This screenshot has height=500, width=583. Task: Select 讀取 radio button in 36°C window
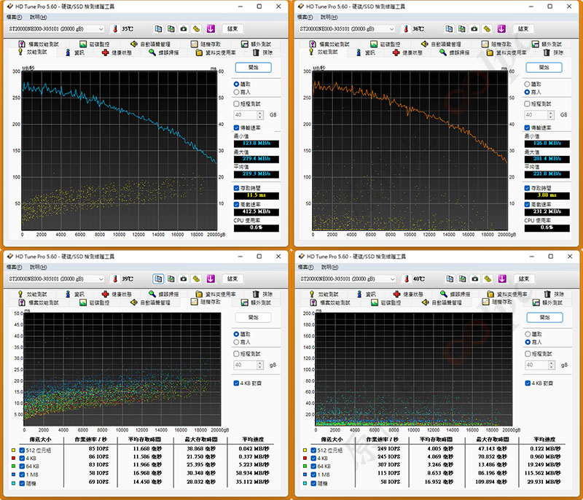point(527,84)
